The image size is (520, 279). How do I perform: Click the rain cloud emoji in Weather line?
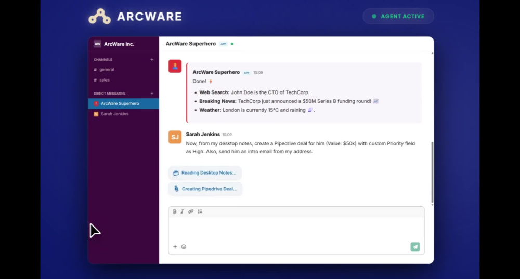point(310,110)
